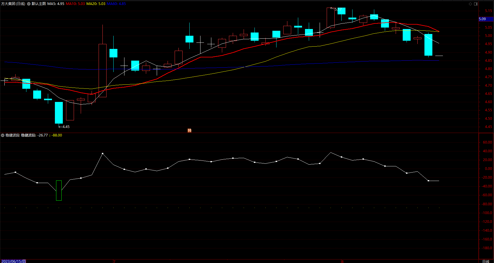Image resolution: width=494 pixels, height=263 pixels.
Task: Click the 默认主图 main chart label
Action: click(x=39, y=4)
